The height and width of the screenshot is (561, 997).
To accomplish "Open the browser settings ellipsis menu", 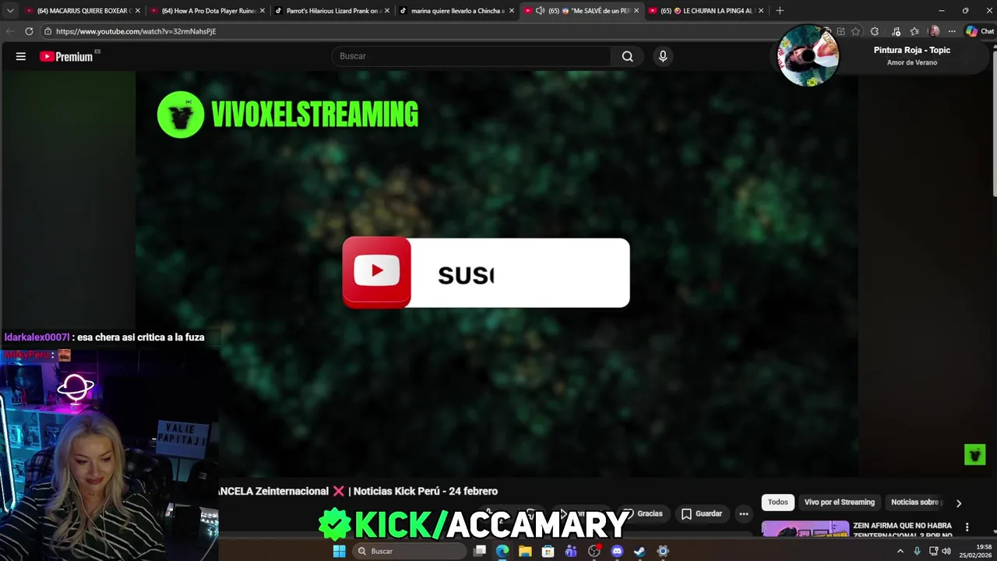I will pyautogui.click(x=952, y=31).
